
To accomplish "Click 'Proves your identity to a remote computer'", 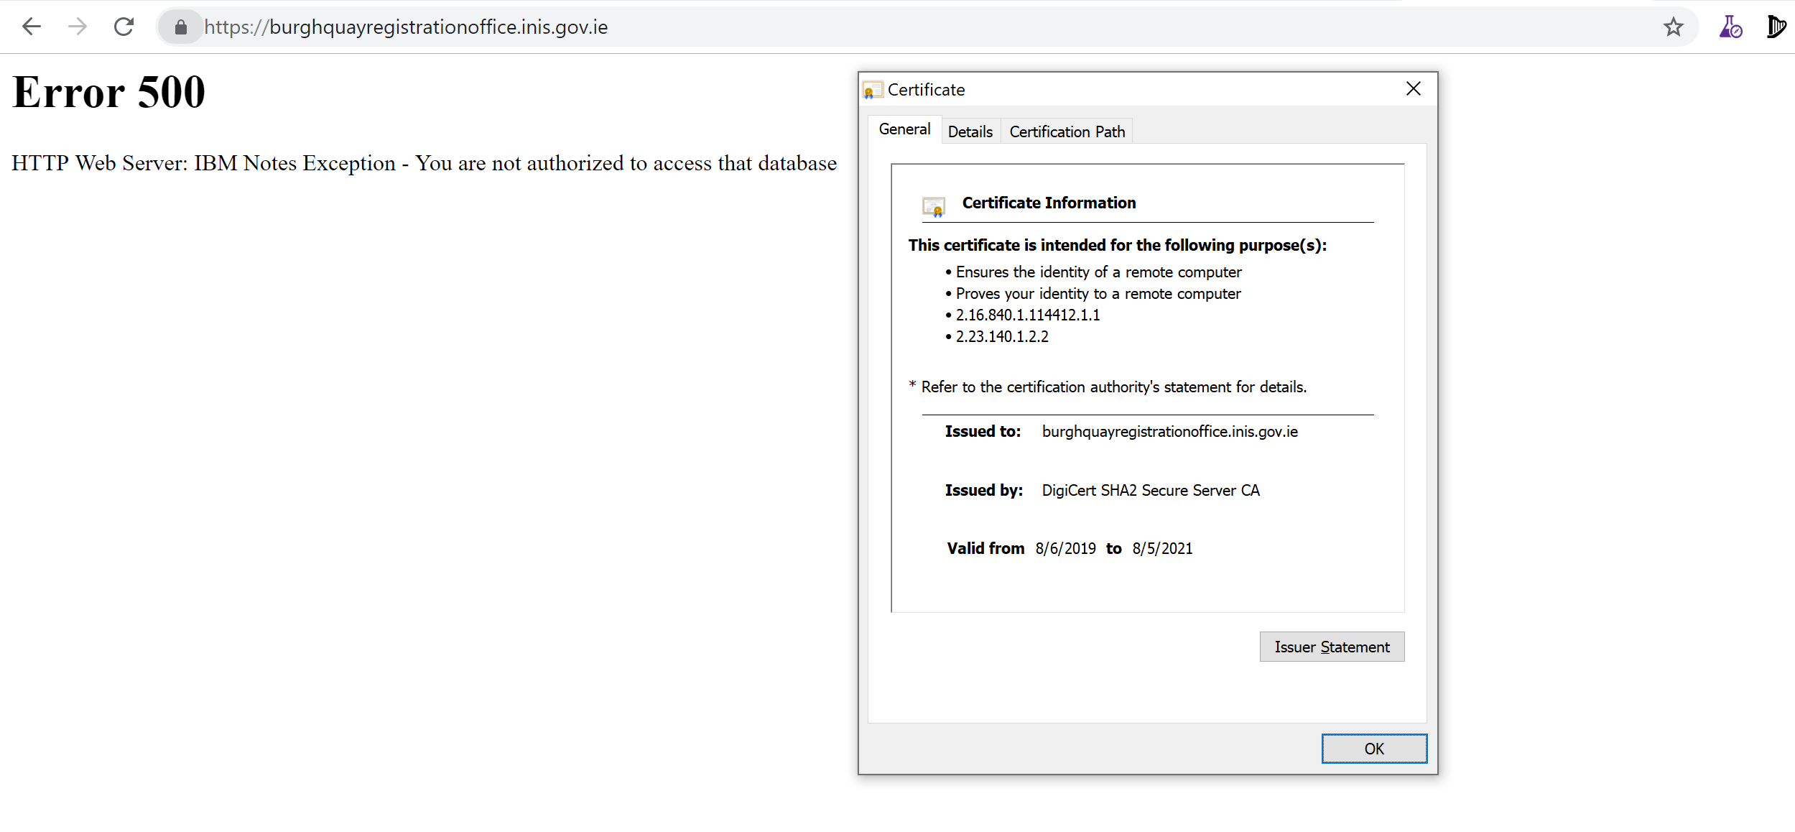I will 1098,294.
